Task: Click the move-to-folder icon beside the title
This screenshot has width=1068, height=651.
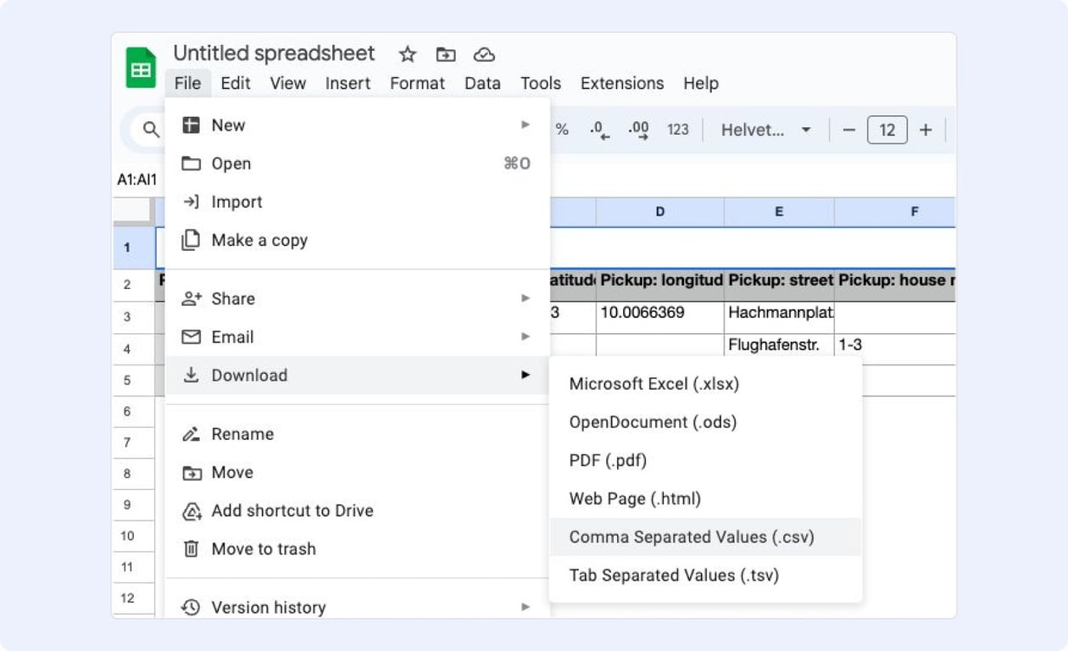Action: click(446, 54)
